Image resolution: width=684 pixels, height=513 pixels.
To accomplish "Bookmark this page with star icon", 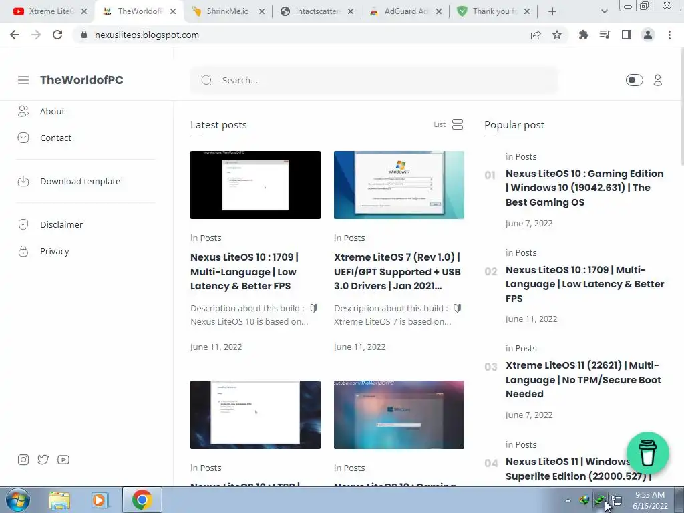I will [557, 35].
